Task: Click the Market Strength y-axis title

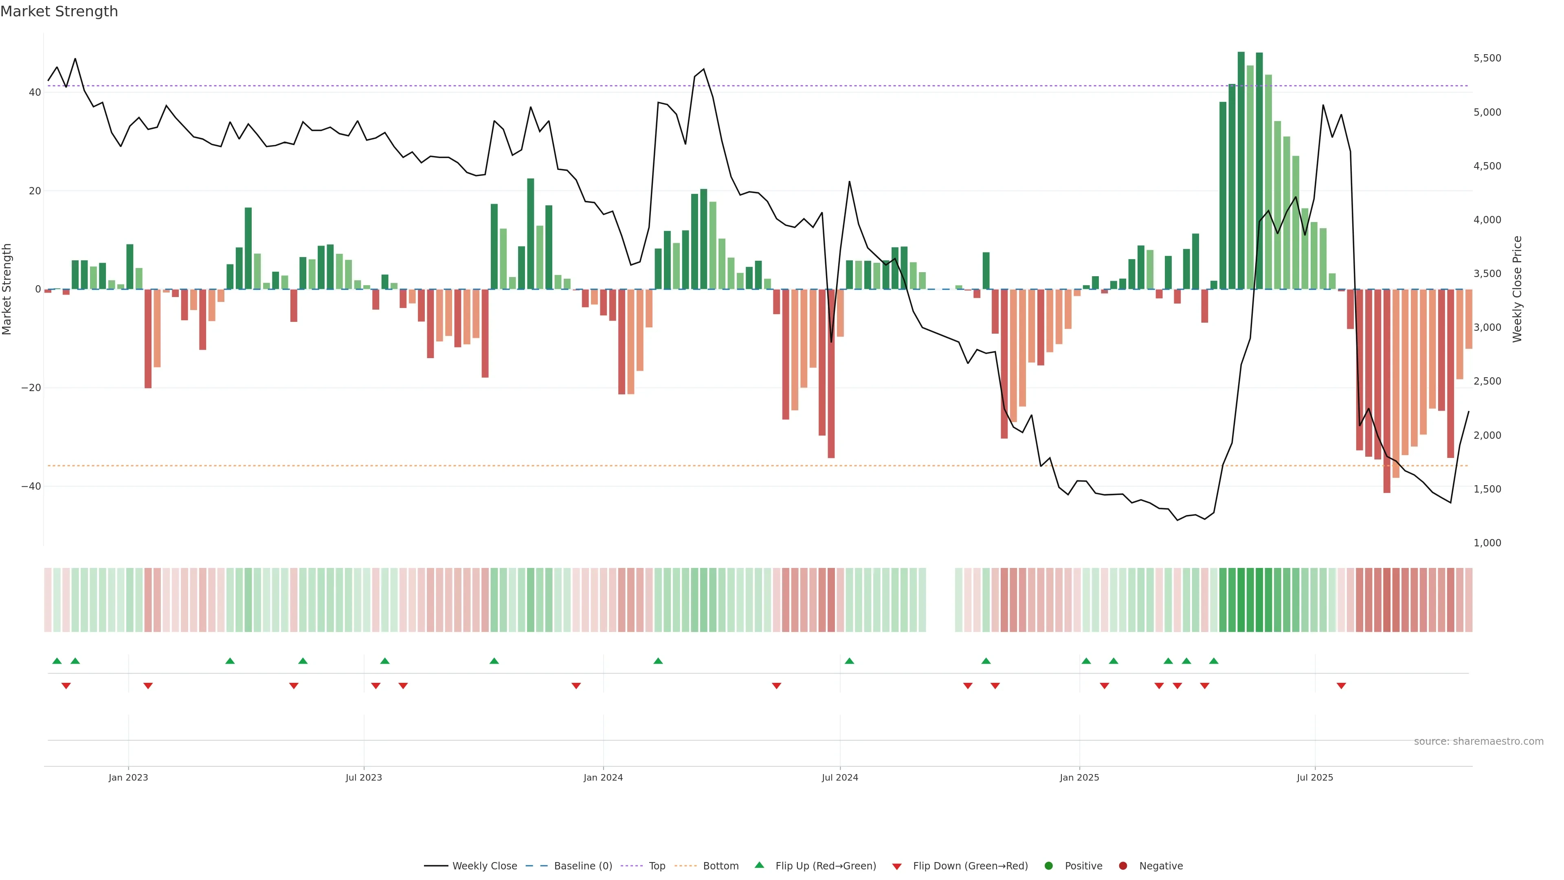Action: click(x=7, y=289)
